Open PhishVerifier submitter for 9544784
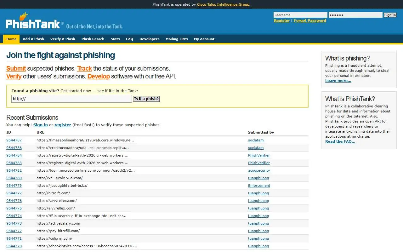Viewport: 403px width, 252px height. (x=259, y=155)
